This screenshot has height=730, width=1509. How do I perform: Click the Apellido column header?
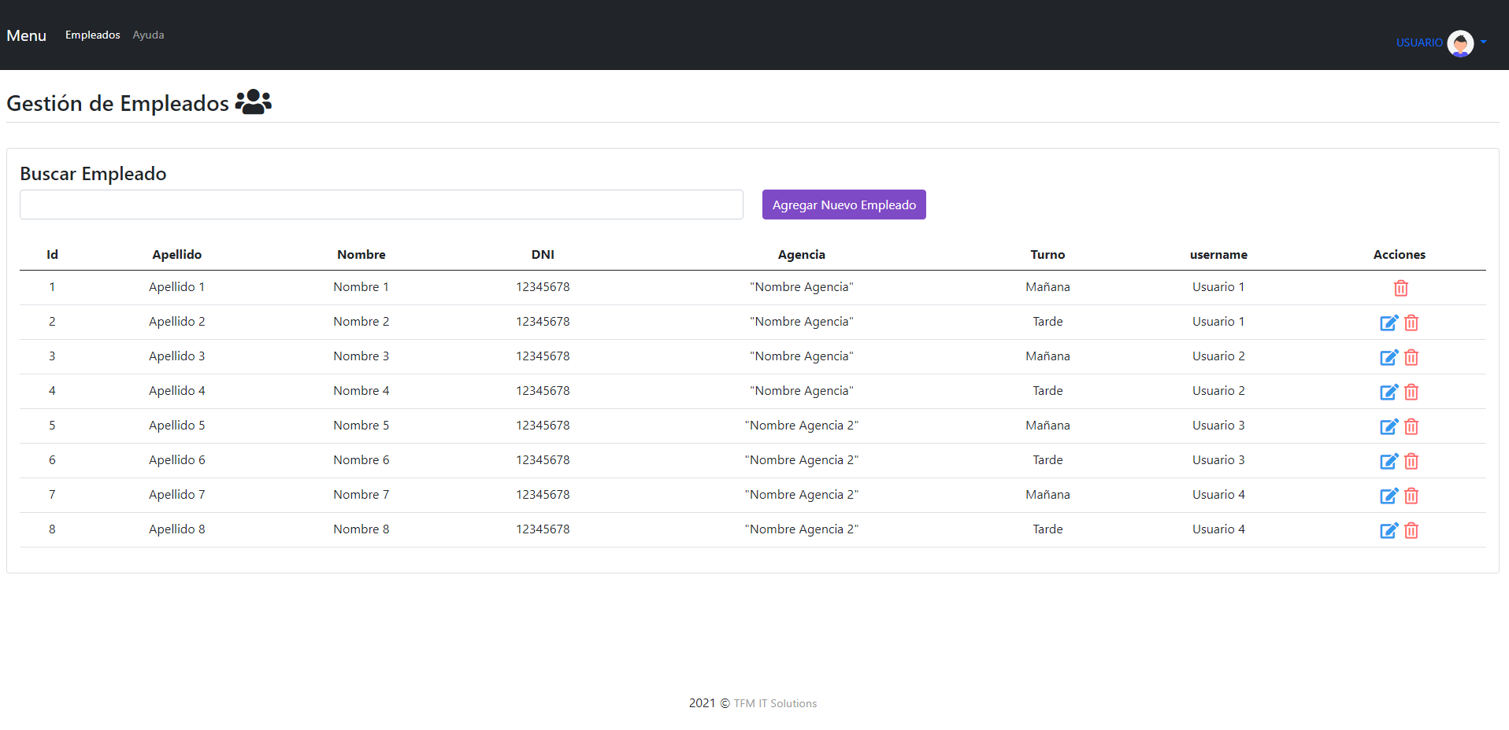pos(176,255)
